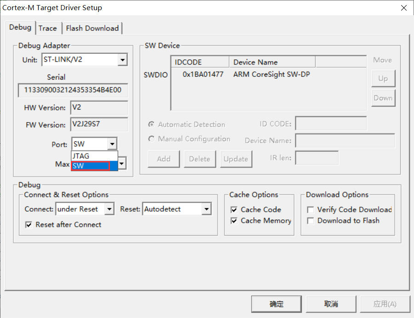Open the Flash Download tab
The width and height of the screenshot is (414, 318).
click(92, 28)
